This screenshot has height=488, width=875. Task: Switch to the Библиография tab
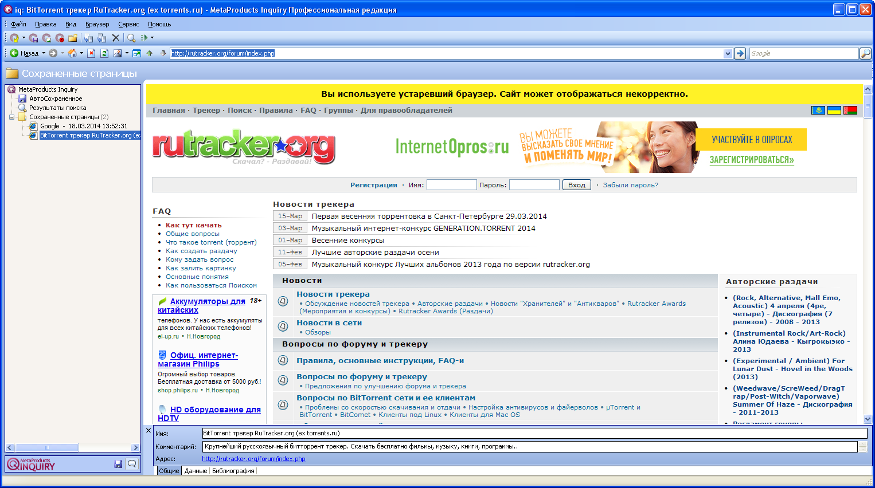(x=233, y=471)
